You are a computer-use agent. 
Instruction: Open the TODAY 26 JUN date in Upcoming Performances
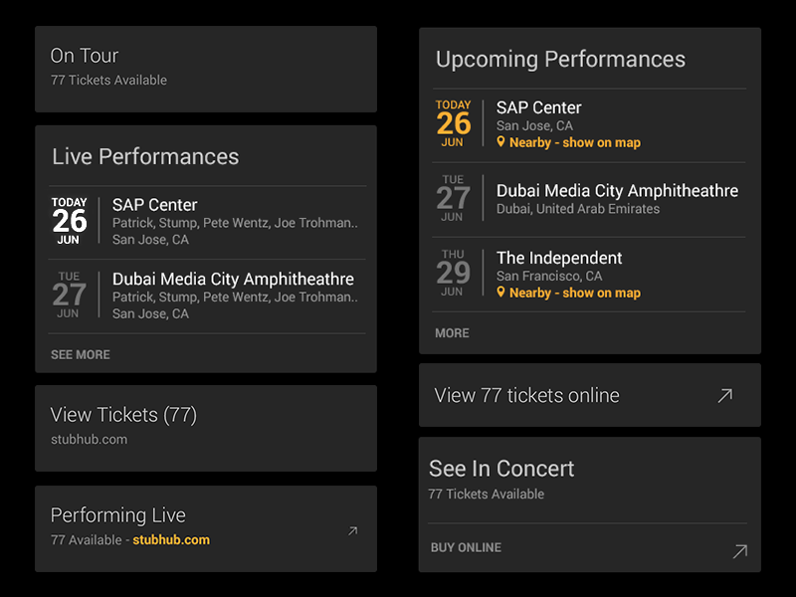point(454,123)
